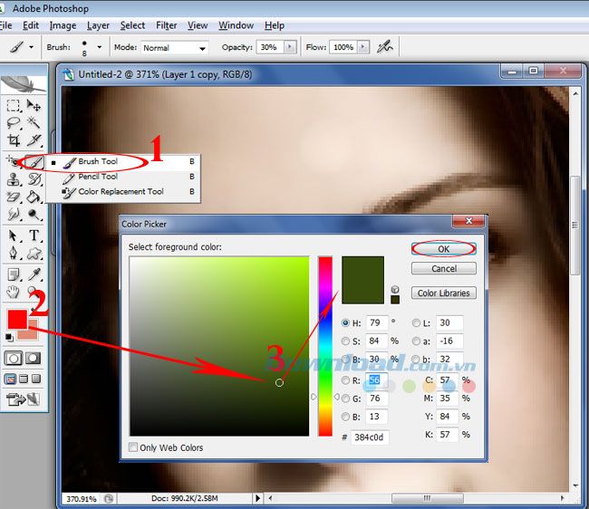Viewport: 589px width, 509px height.
Task: Open the Edit menu
Action: coord(31,25)
